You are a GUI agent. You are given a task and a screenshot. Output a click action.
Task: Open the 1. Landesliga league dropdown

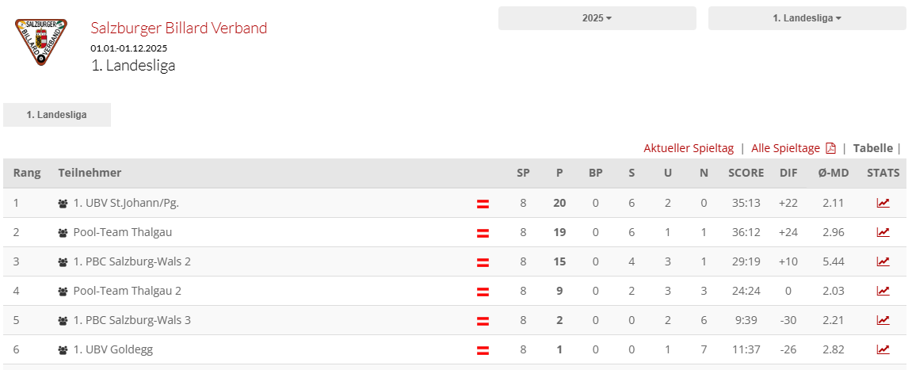coord(807,18)
